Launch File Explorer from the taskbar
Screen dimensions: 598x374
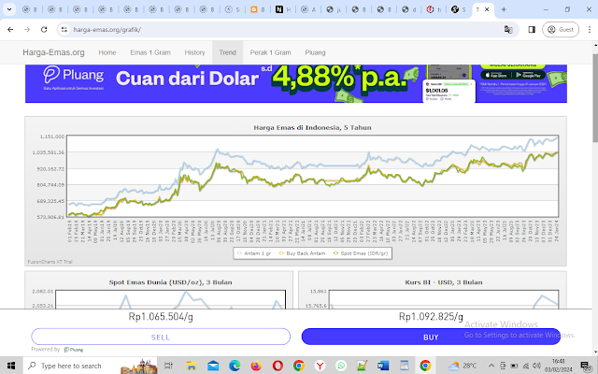pyautogui.click(x=191, y=366)
